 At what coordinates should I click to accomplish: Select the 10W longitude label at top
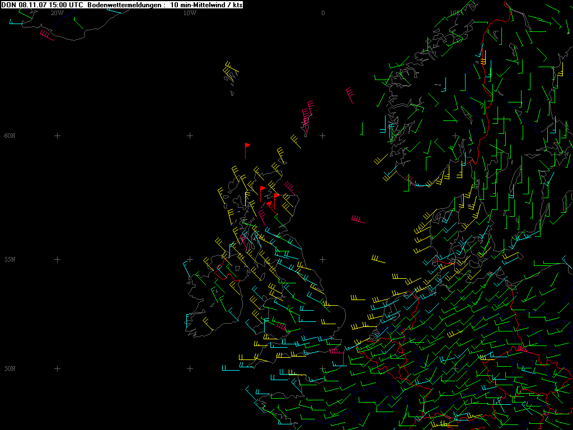tap(190, 12)
